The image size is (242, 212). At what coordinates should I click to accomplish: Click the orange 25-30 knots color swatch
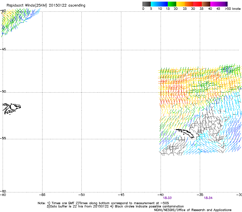[x=189, y=4]
